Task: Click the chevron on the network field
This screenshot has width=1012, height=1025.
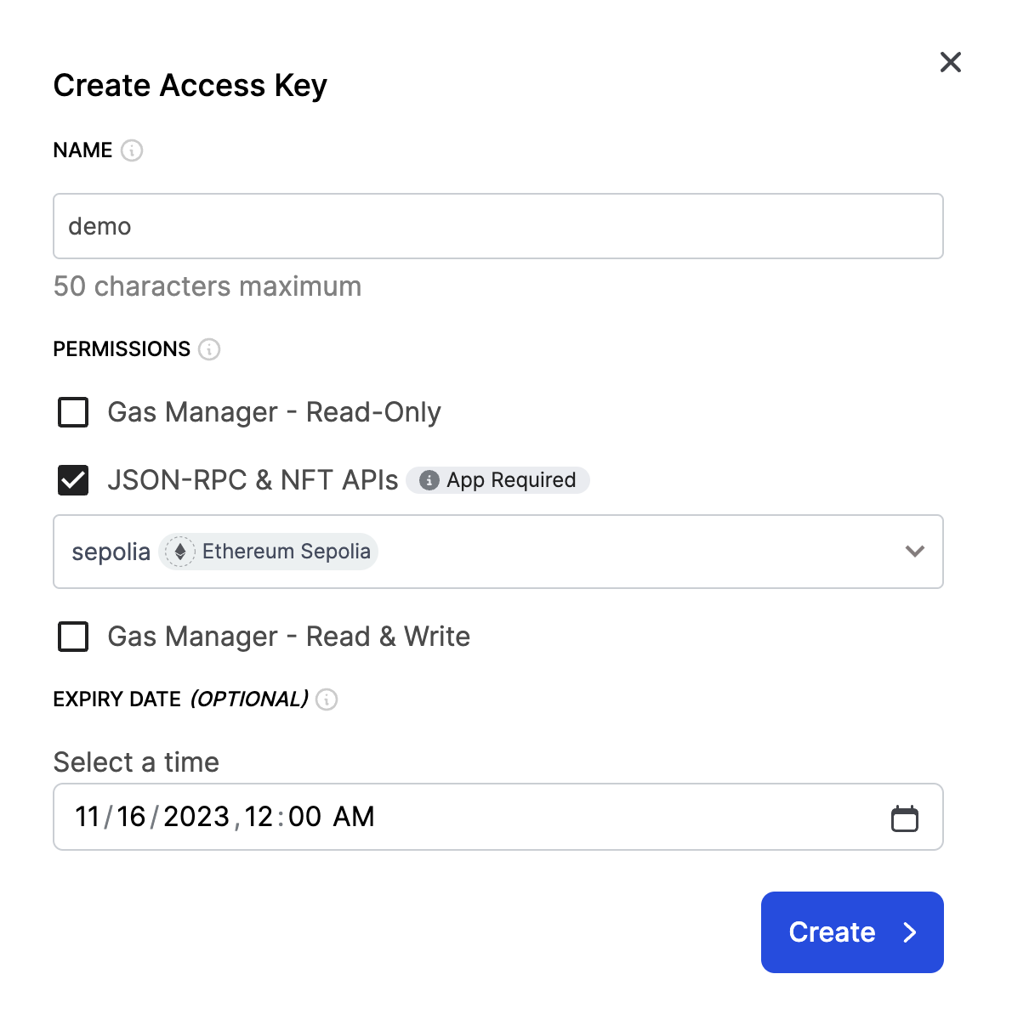Action: [x=915, y=552]
